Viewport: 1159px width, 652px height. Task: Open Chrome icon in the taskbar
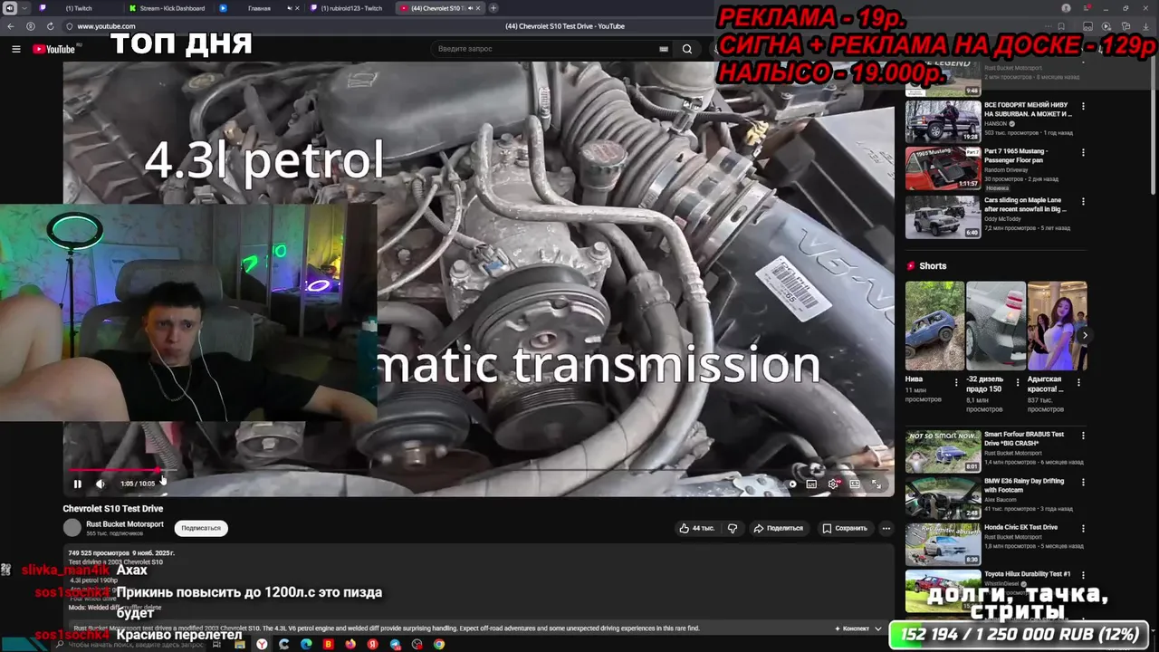coord(439,644)
